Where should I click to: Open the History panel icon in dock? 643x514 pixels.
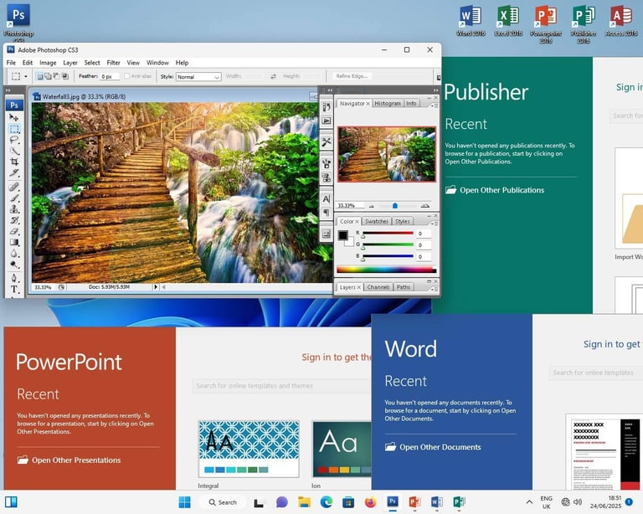[x=327, y=107]
